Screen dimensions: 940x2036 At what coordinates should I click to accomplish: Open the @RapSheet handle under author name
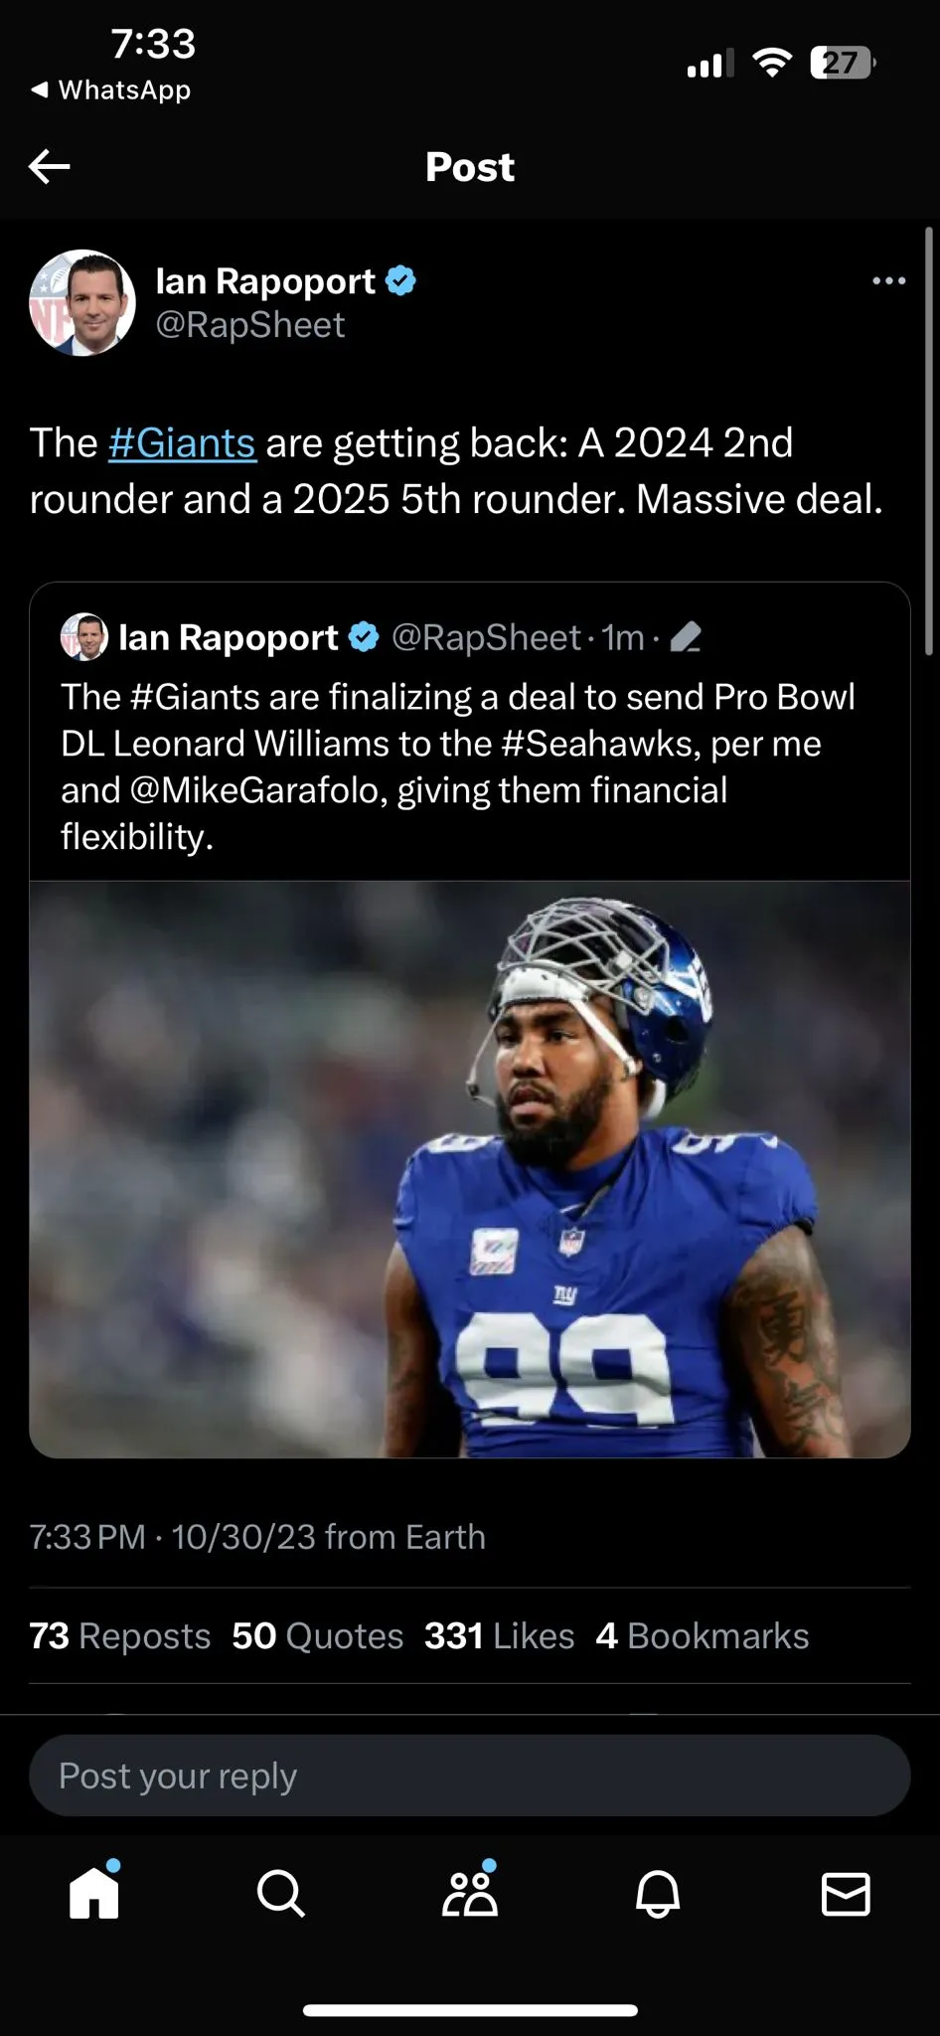250,325
